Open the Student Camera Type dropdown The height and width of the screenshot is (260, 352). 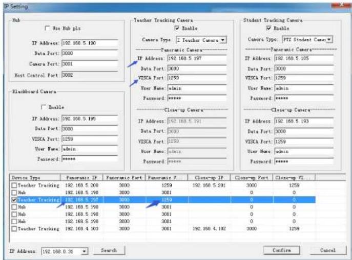pyautogui.click(x=329, y=40)
